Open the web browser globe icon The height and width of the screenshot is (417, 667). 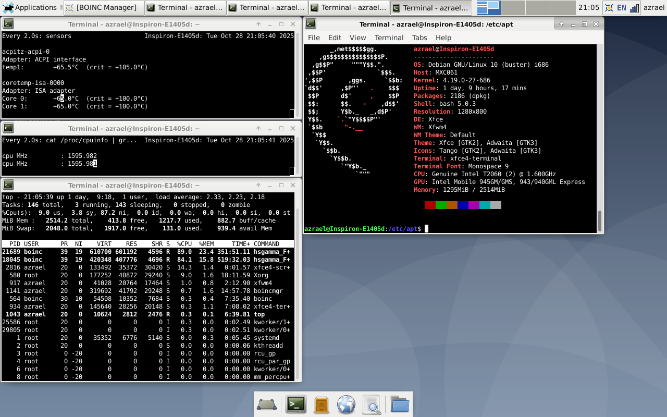[x=347, y=404]
